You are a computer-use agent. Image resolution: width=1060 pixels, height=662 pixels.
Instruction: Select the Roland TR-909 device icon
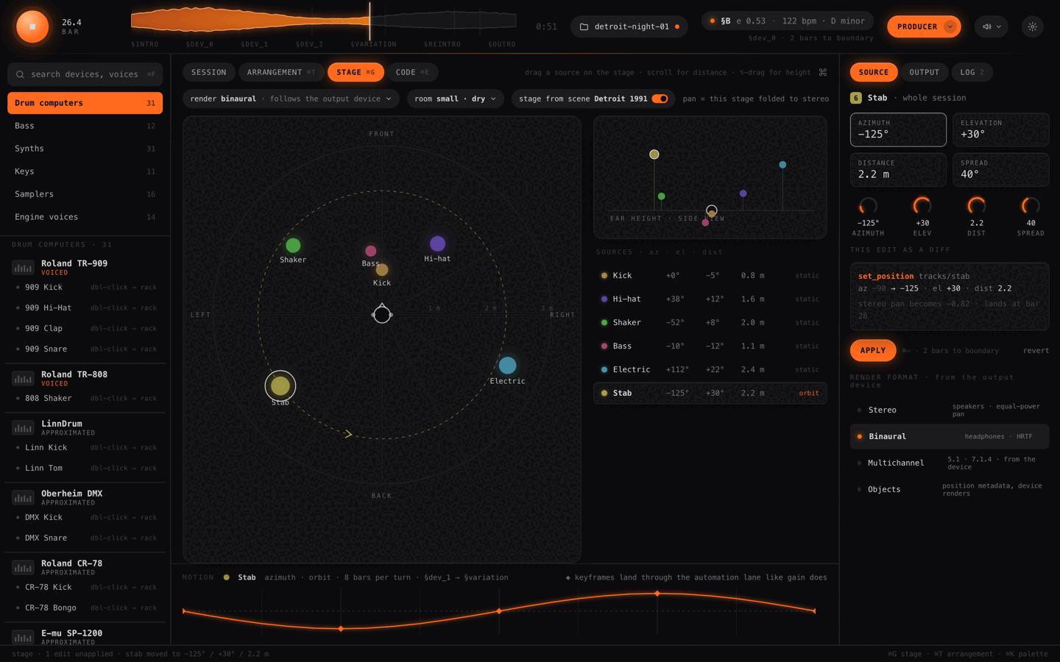tap(23, 268)
